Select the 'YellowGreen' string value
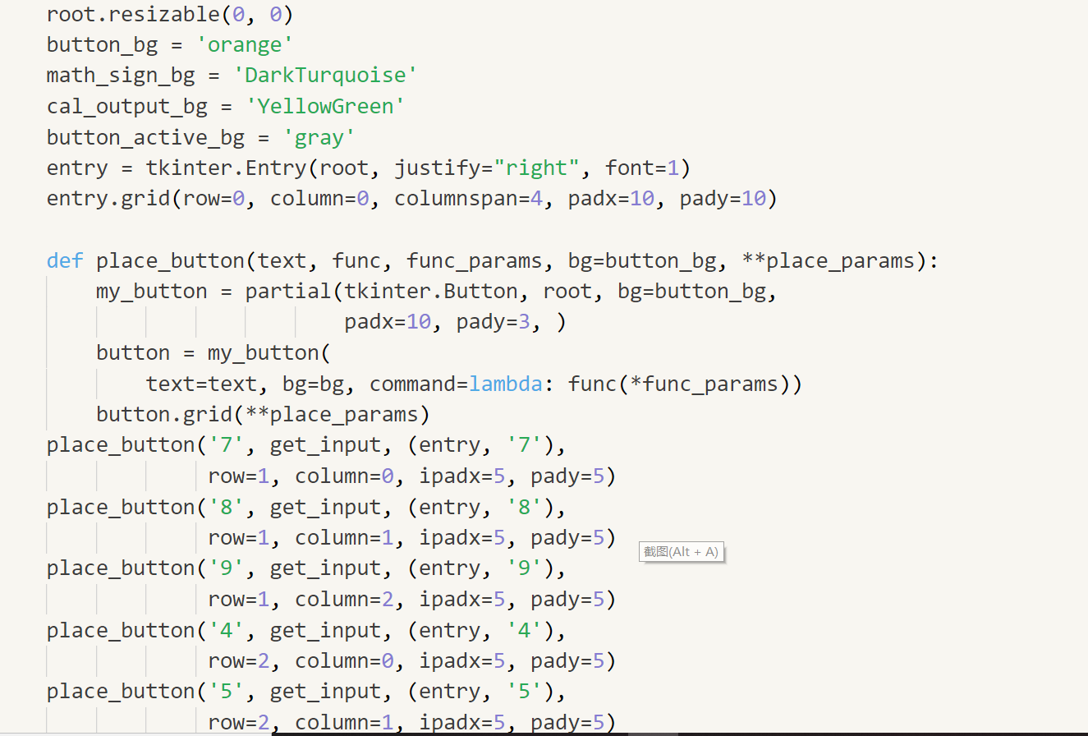The image size is (1088, 736). pyautogui.click(x=325, y=106)
